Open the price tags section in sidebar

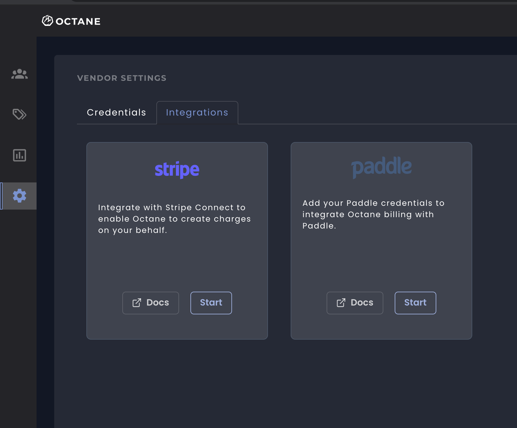(x=20, y=114)
